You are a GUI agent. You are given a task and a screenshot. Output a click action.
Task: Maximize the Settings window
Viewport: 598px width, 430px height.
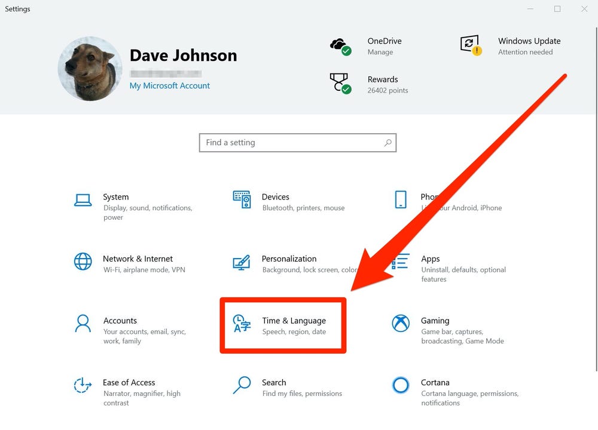pos(557,9)
